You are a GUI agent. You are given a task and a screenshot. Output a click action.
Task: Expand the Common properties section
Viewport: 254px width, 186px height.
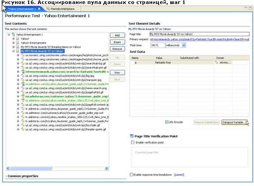click(x=6, y=176)
